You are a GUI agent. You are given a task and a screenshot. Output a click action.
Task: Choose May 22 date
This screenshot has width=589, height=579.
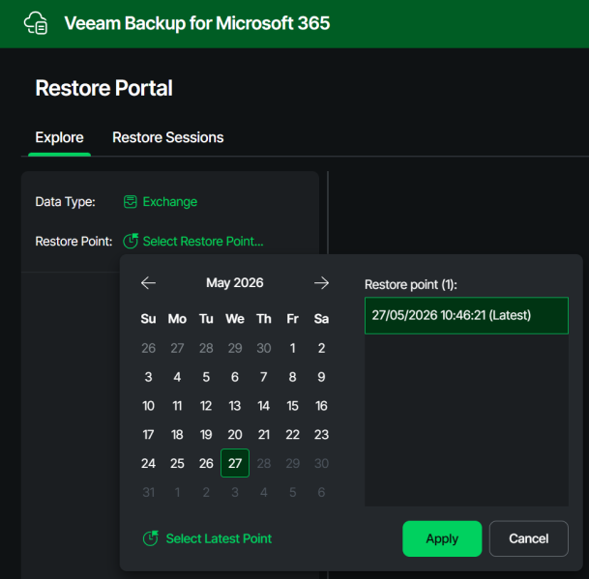[x=293, y=434]
